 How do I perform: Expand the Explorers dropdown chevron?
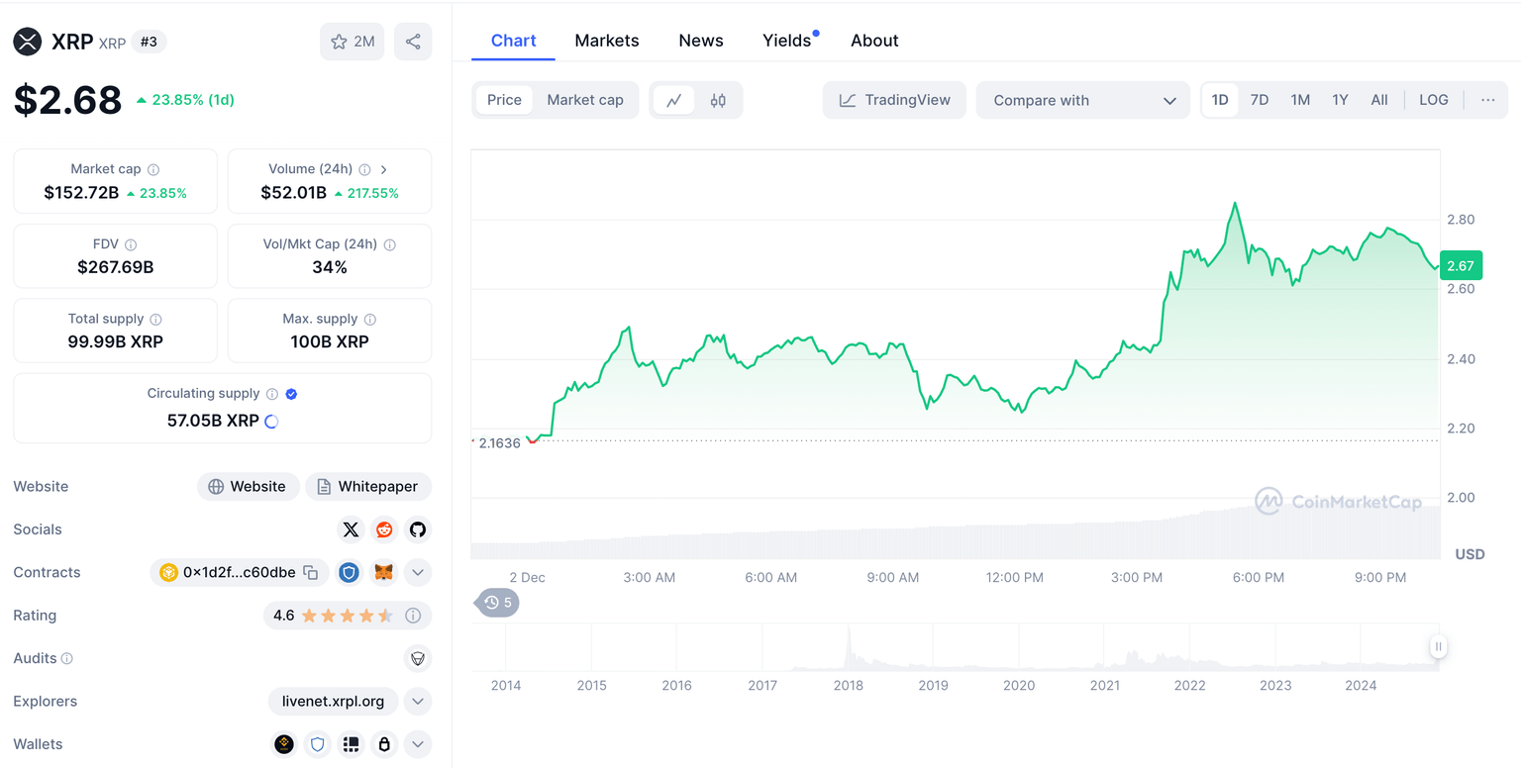pos(418,701)
